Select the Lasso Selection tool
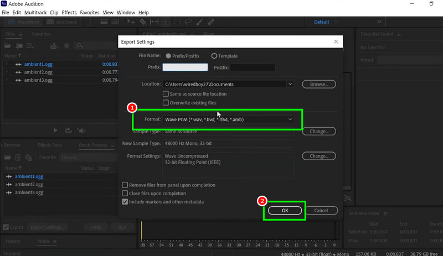Screen dimensions: 443x256 coord(188,22)
